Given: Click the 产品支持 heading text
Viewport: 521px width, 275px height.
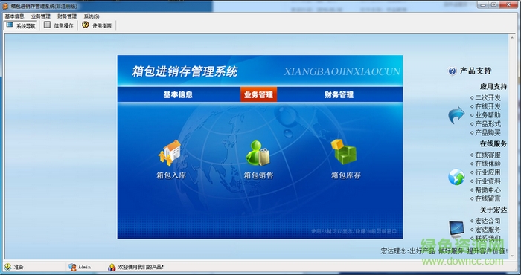Looking at the screenshot, I should [475, 71].
